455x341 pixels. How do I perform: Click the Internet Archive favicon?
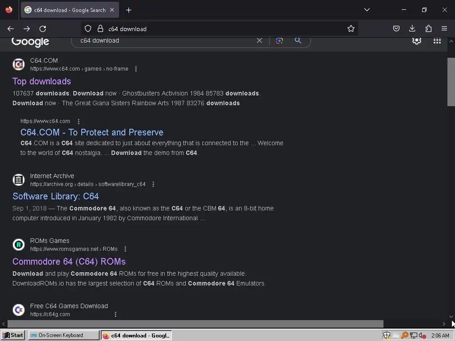pos(19,180)
